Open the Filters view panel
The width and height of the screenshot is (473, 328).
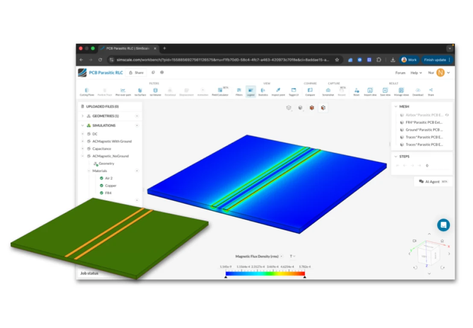click(239, 92)
